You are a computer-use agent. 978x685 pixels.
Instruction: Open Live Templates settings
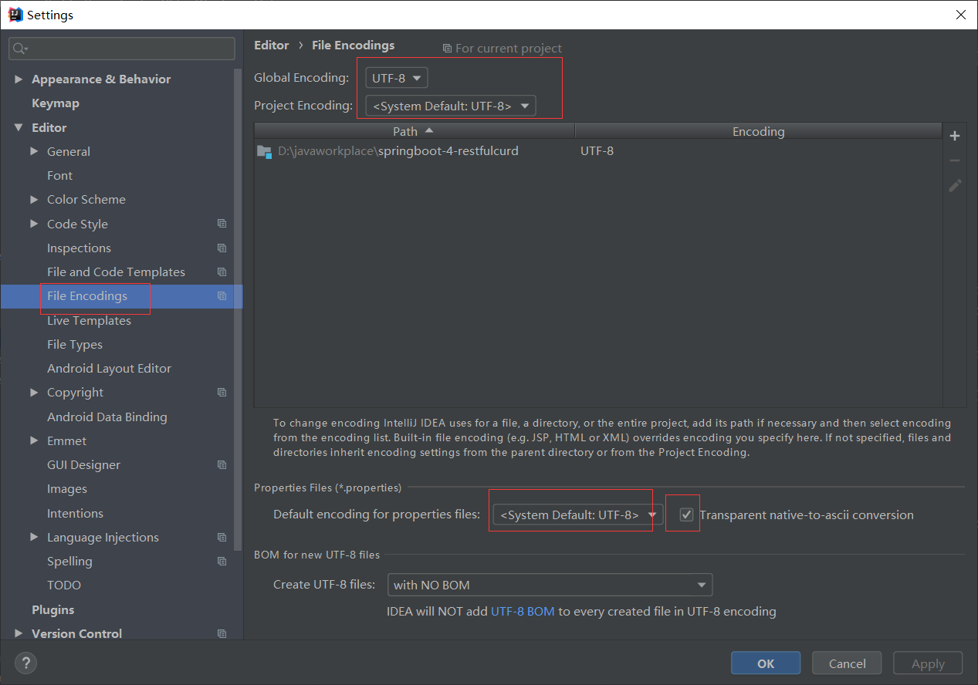[x=89, y=320]
